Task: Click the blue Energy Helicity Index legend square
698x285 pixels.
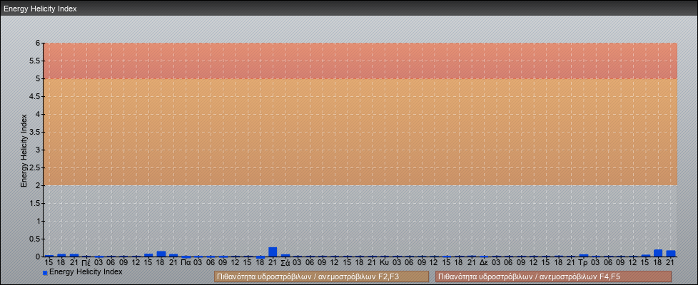Action: (45, 273)
